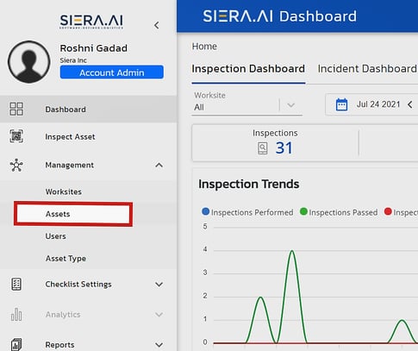Expand the Reports chevron
Image resolution: width=418 pixels, height=351 pixels.
tap(159, 344)
